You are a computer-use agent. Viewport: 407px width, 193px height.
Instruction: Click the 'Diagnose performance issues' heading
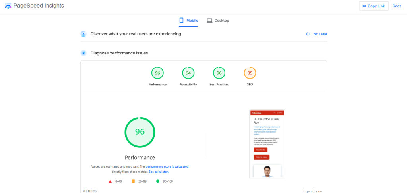(x=119, y=53)
